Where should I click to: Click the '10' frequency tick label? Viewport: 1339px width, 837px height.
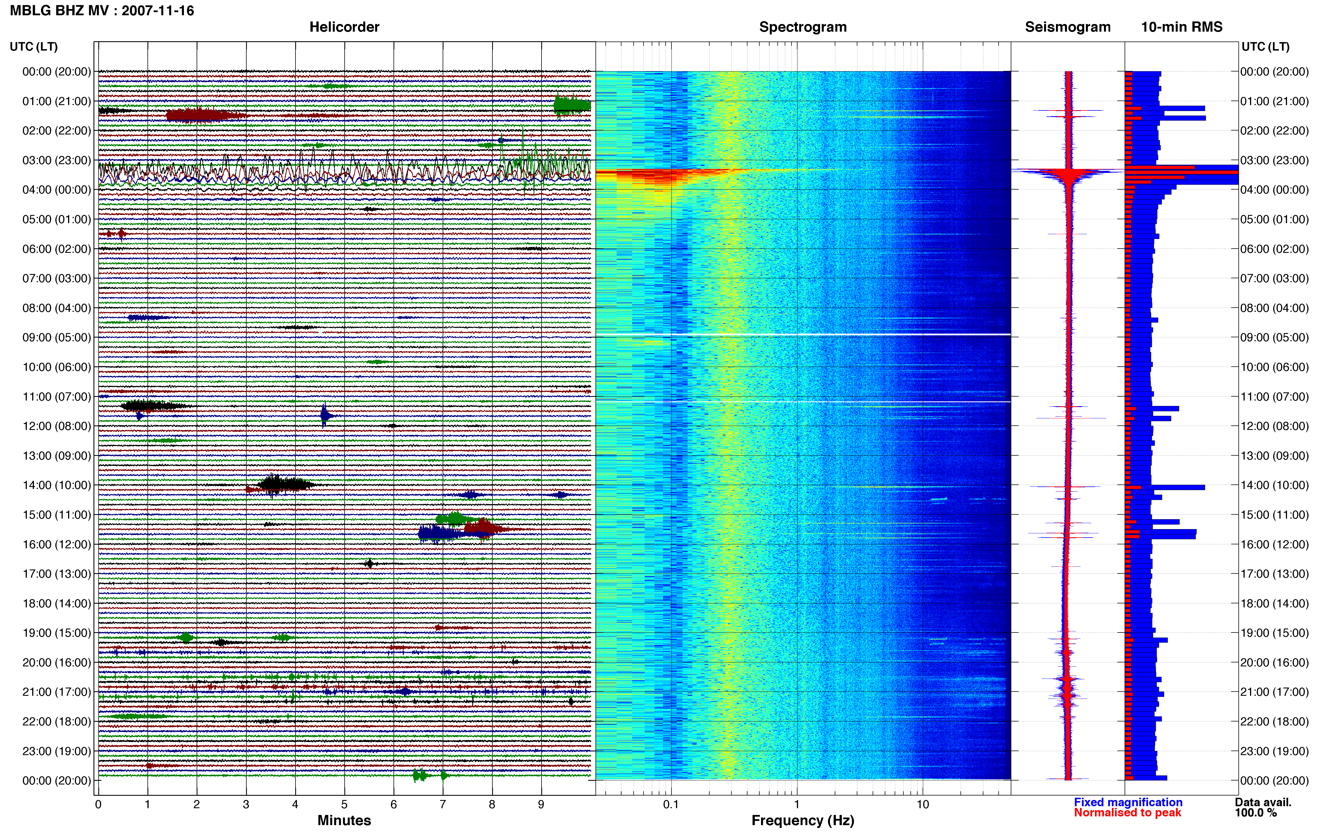(922, 804)
